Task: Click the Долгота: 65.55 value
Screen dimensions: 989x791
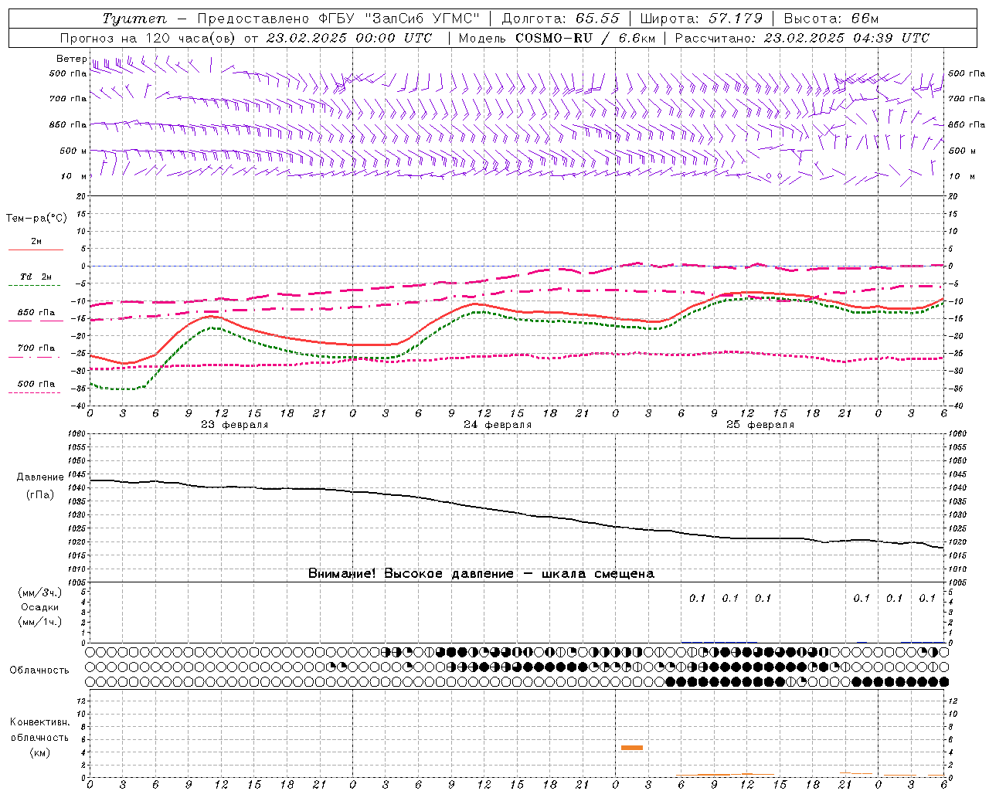Action: [561, 19]
